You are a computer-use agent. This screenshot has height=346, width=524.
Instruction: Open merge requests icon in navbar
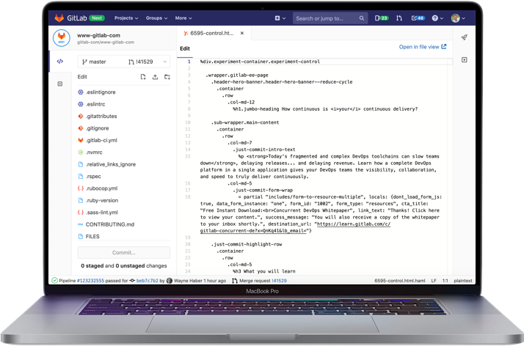(399, 18)
